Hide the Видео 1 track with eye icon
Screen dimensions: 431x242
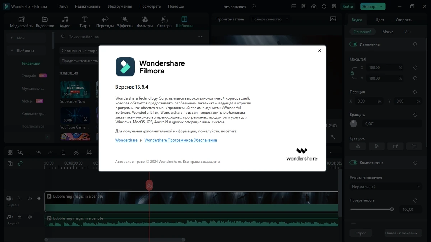(39, 199)
